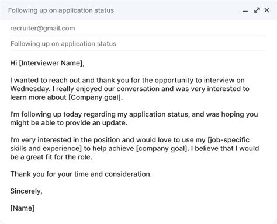The width and height of the screenshot is (277, 224).
Task: Click the Hi greeting word
Action: 13,63
